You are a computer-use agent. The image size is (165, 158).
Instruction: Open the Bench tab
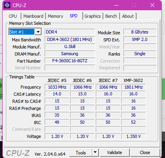(x=111, y=16)
